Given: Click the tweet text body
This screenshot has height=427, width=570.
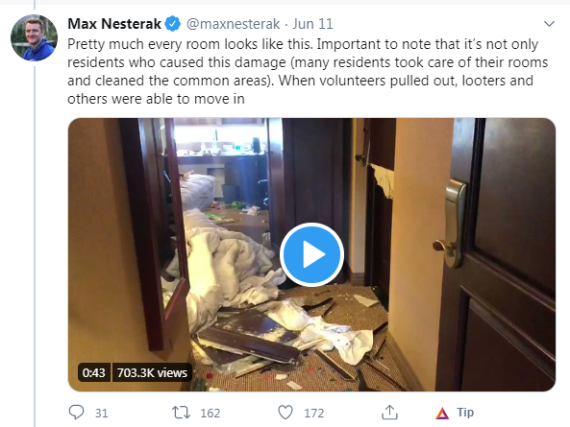Looking at the screenshot, I should click(x=308, y=71).
